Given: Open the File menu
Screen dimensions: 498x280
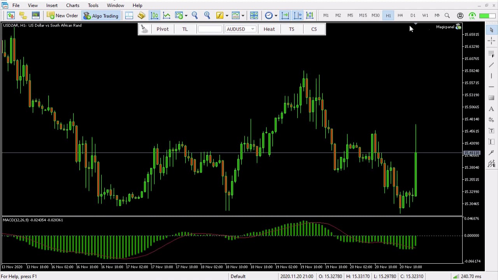Looking at the screenshot, I should click(16, 5).
